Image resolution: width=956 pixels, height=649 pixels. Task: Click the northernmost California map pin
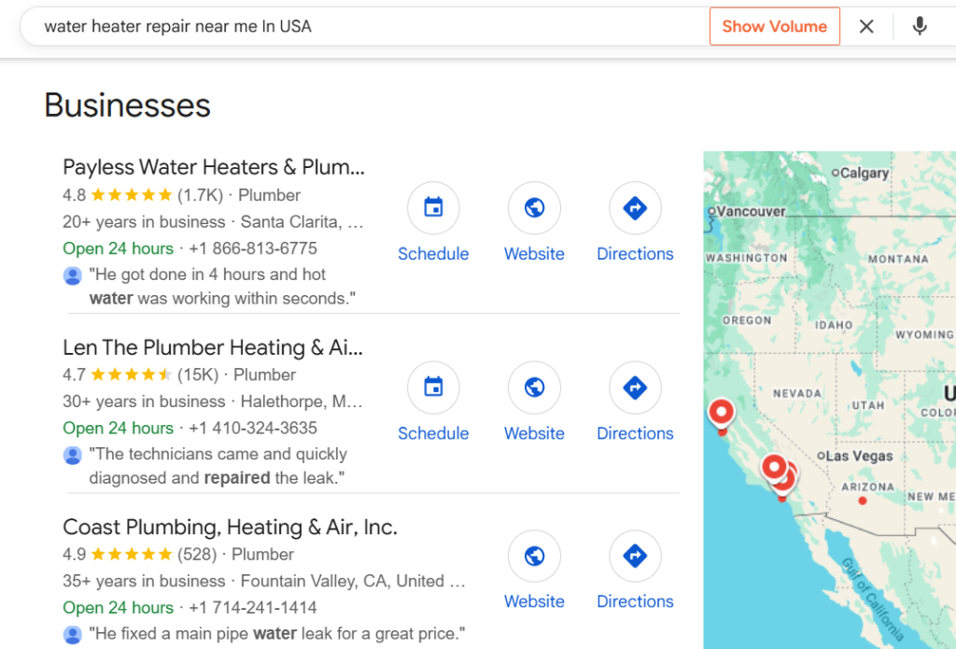tap(721, 411)
